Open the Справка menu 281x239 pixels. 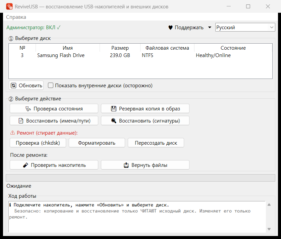click(16, 17)
